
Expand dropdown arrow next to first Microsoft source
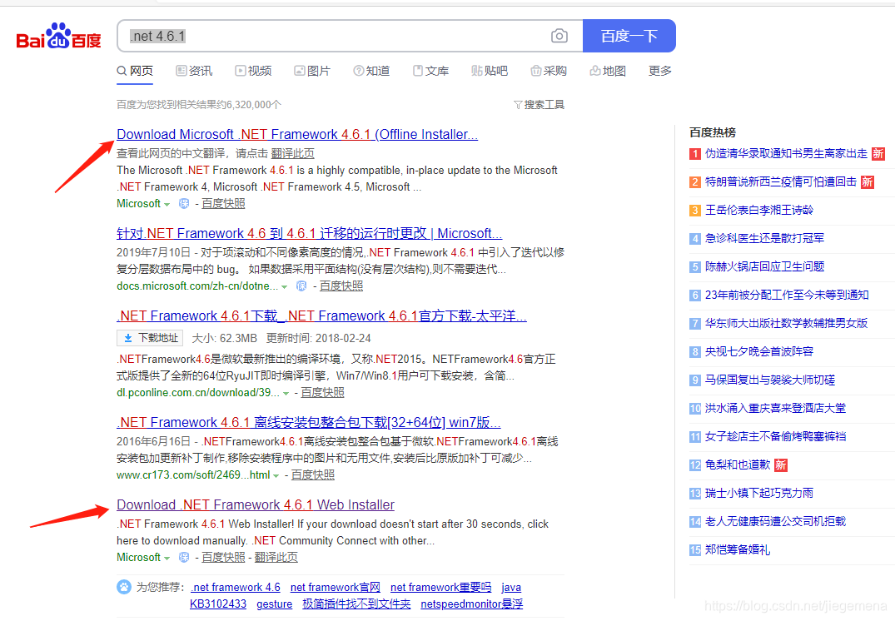(x=167, y=204)
